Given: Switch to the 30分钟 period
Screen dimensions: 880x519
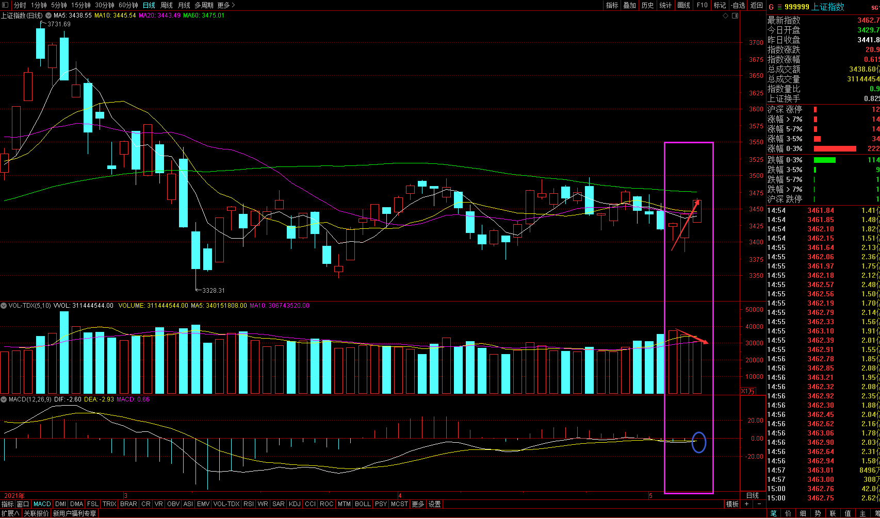Looking at the screenshot, I should (105, 5).
